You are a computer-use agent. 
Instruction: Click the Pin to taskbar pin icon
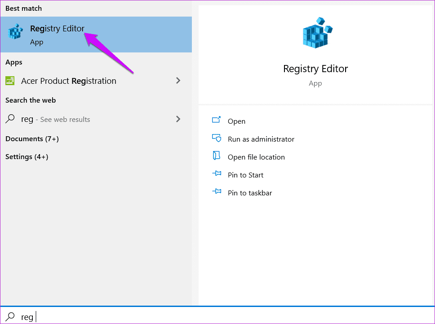[217, 191]
